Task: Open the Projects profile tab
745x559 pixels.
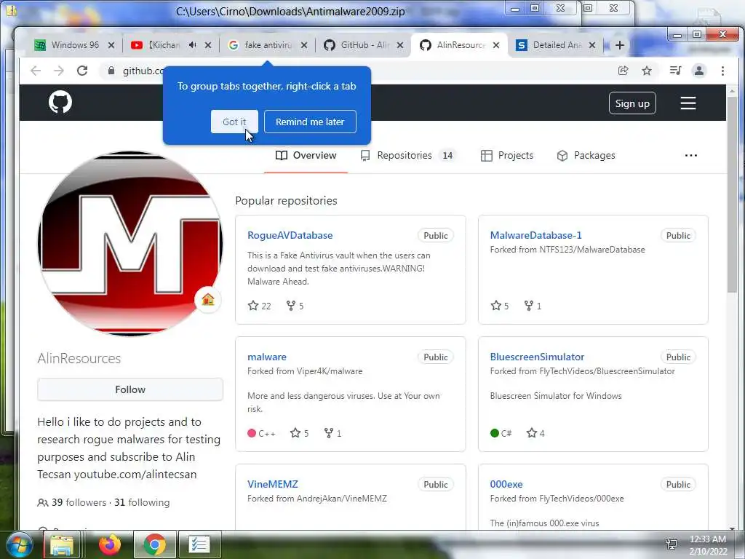Action: coord(507,156)
